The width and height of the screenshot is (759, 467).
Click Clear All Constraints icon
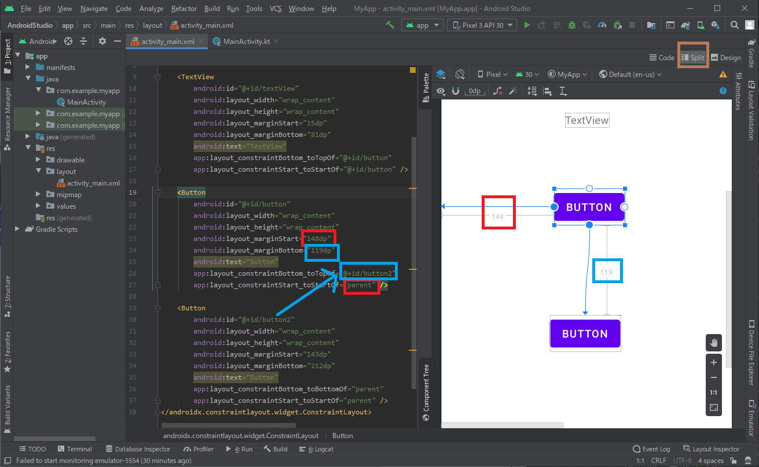[497, 91]
